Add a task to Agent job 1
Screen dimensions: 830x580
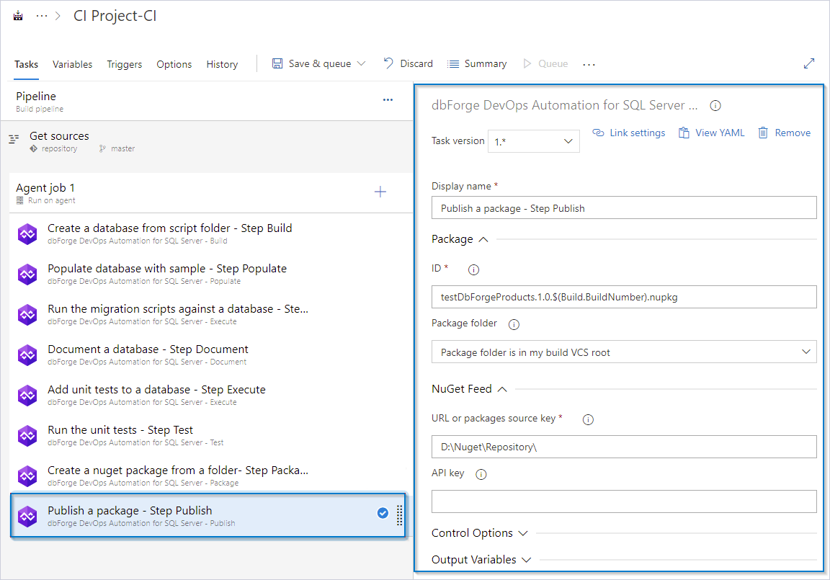click(x=380, y=192)
